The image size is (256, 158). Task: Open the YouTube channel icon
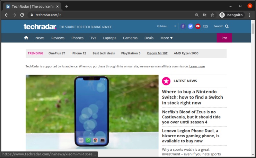pyautogui.click(x=198, y=26)
